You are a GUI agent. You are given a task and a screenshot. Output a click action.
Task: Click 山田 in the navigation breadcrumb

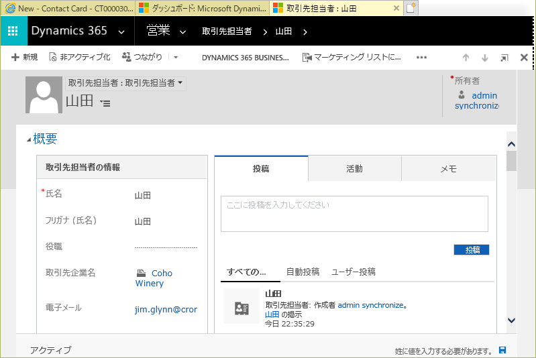tap(283, 32)
